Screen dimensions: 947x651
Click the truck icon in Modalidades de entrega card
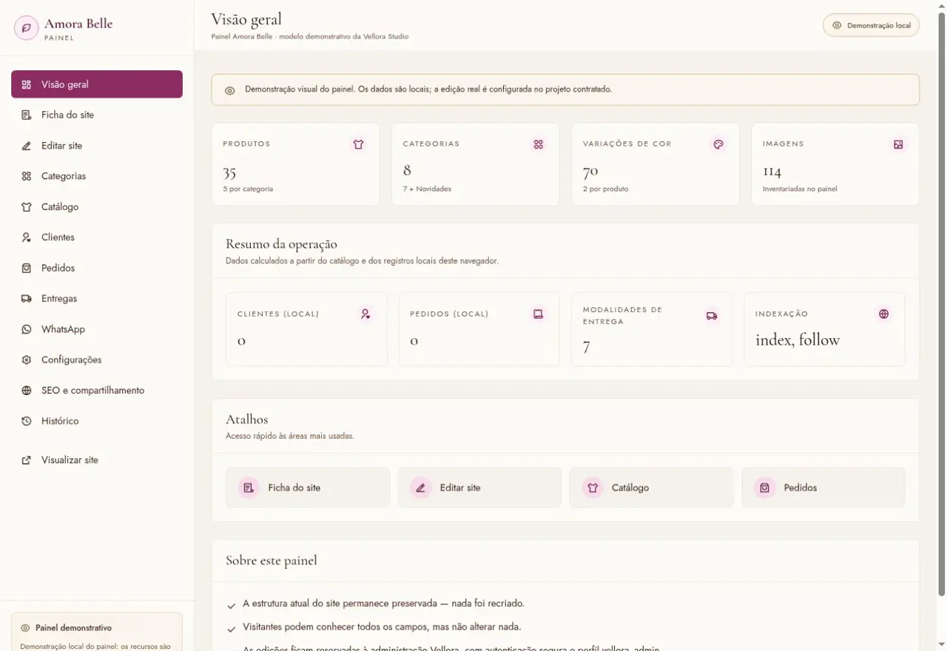[x=712, y=316]
